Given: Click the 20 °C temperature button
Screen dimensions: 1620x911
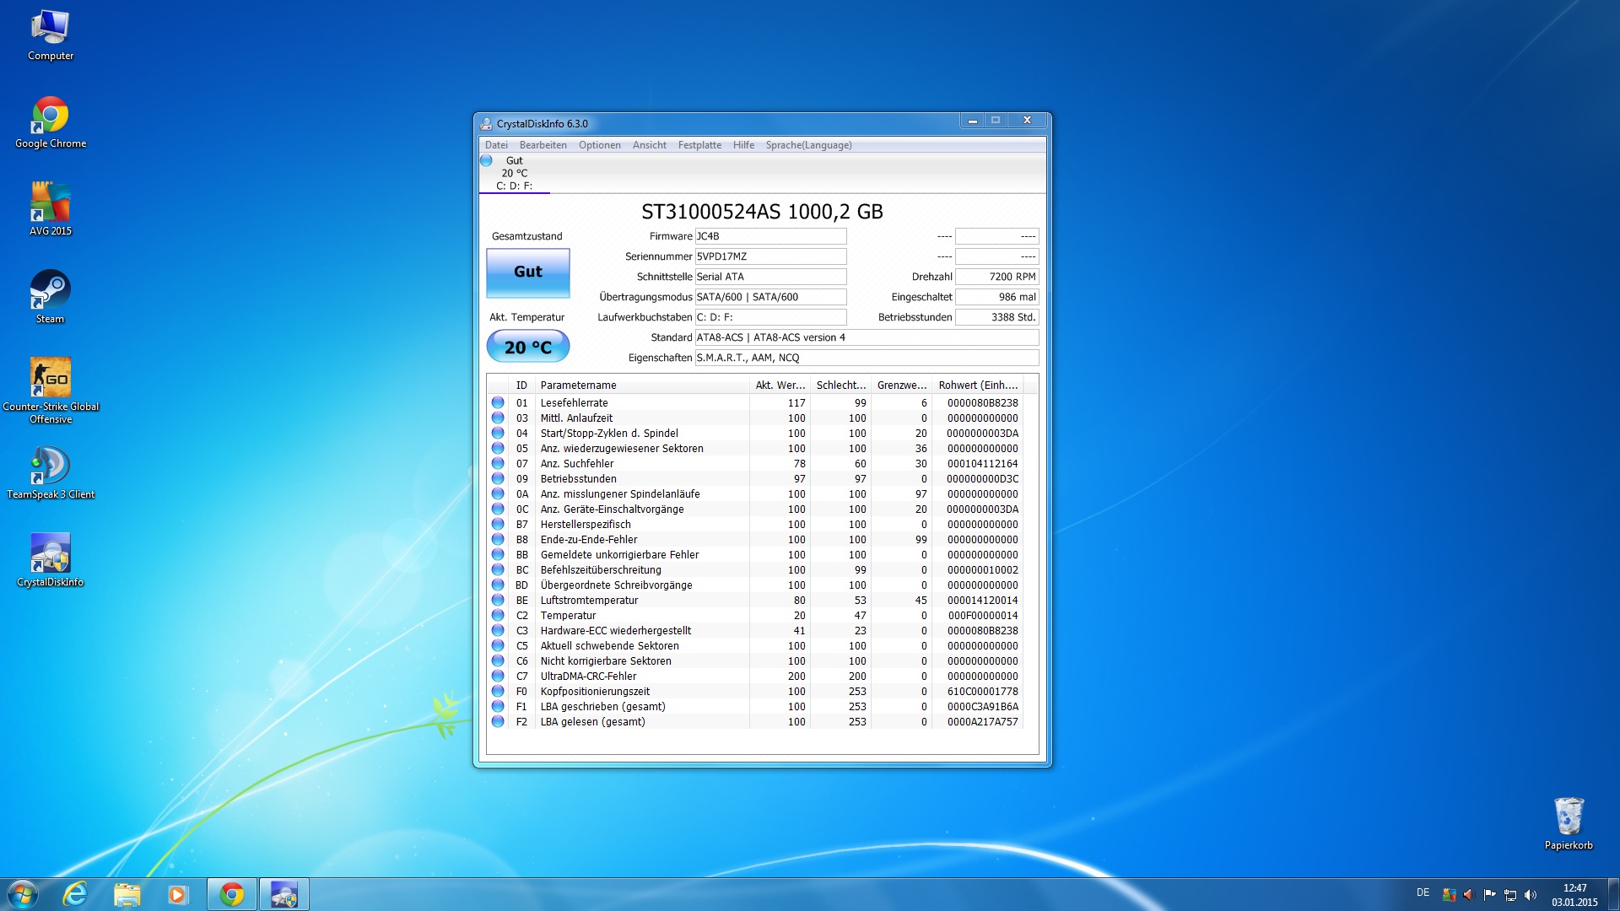Looking at the screenshot, I should 527,347.
